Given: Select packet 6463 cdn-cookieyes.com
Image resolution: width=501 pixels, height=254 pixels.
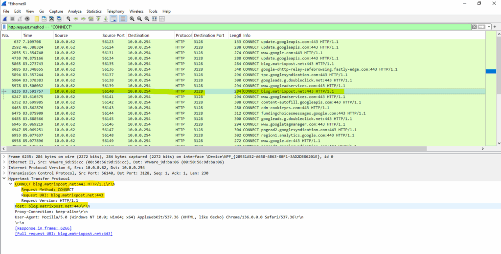Looking at the screenshot, I should [243, 108].
